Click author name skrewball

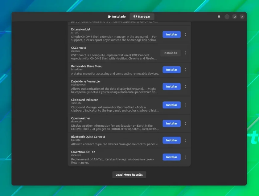pos(76,121)
